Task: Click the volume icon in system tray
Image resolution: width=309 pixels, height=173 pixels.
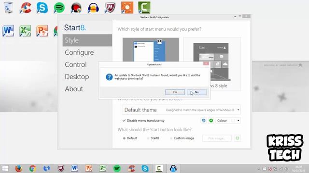Action: 286,169
